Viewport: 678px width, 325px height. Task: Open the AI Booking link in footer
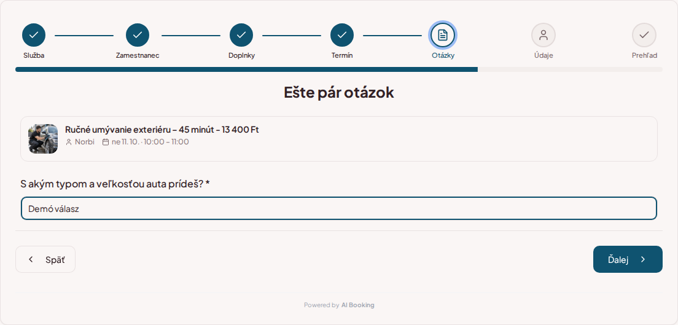(357, 305)
